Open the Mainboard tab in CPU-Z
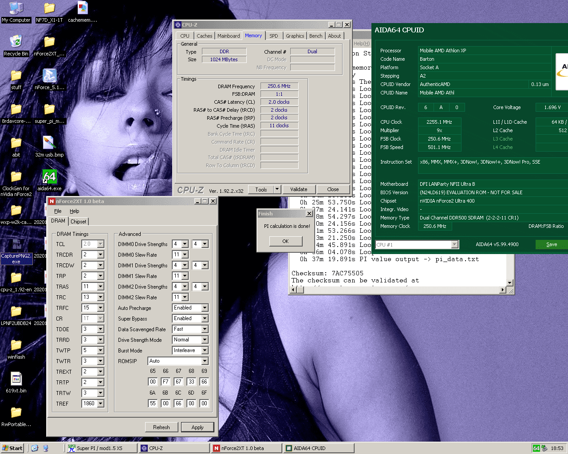568x454 pixels. (229, 36)
